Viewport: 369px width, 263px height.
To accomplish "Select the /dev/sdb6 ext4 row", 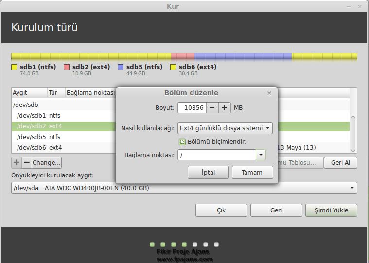I will (180, 148).
